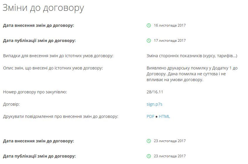Click the "Випадки для внесення змін" label

click(x=58, y=56)
